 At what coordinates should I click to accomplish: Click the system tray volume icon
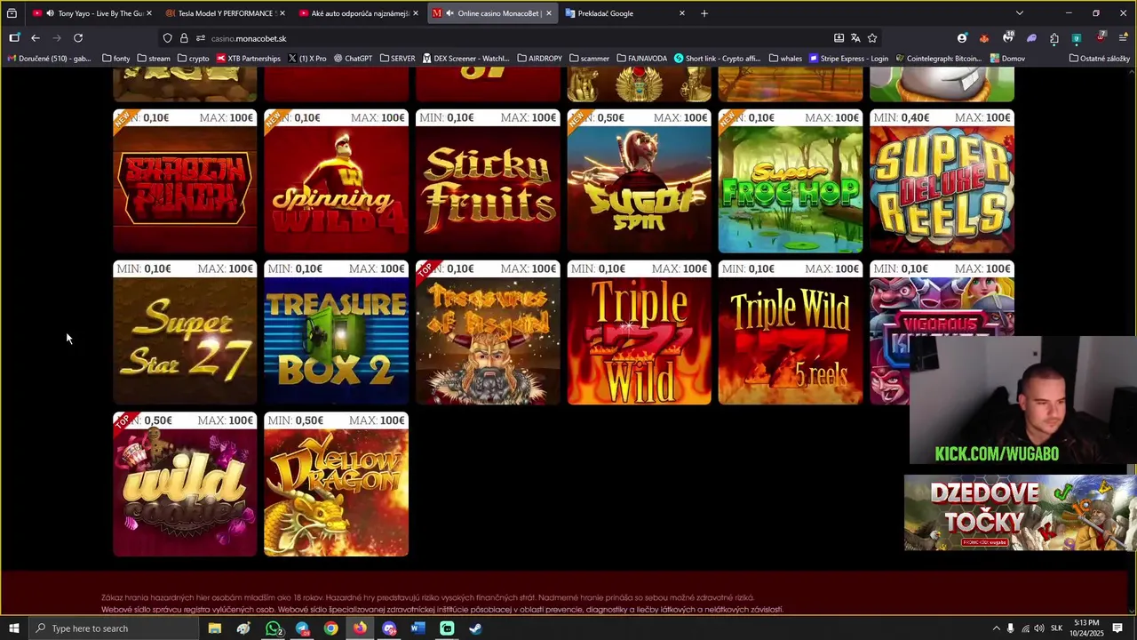point(1039,628)
